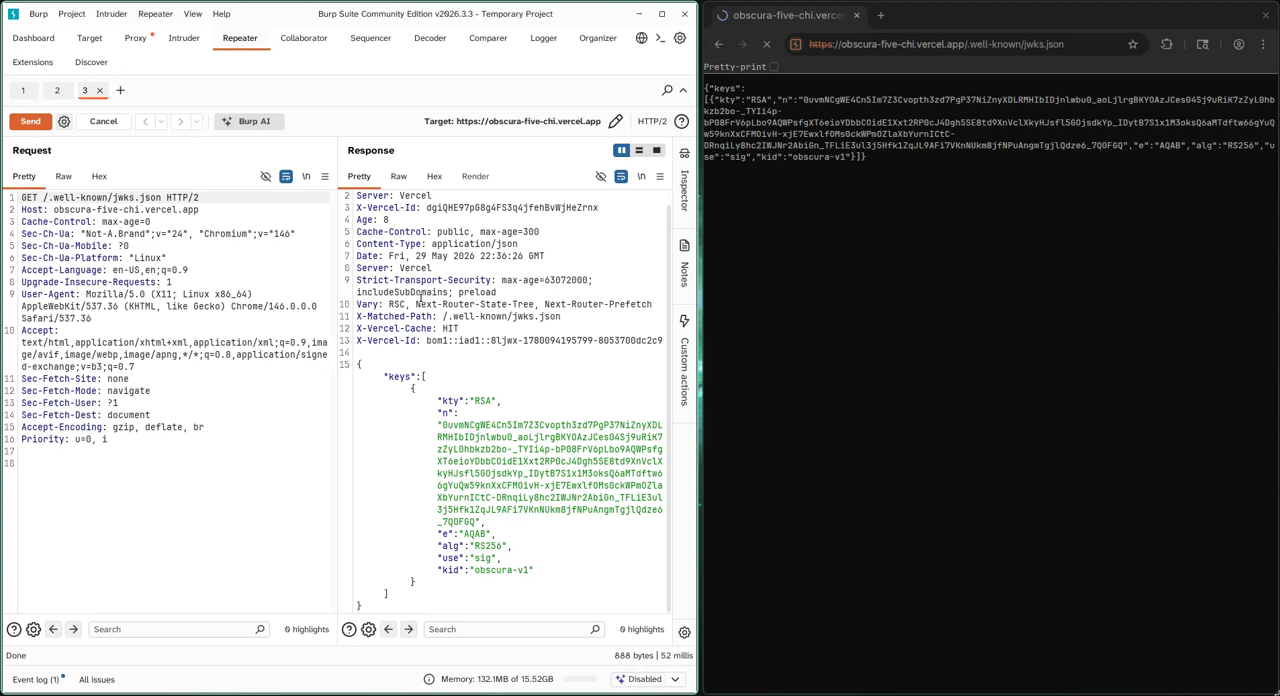The height and width of the screenshot is (696, 1280).
Task: Open the View menu
Action: pos(193,14)
